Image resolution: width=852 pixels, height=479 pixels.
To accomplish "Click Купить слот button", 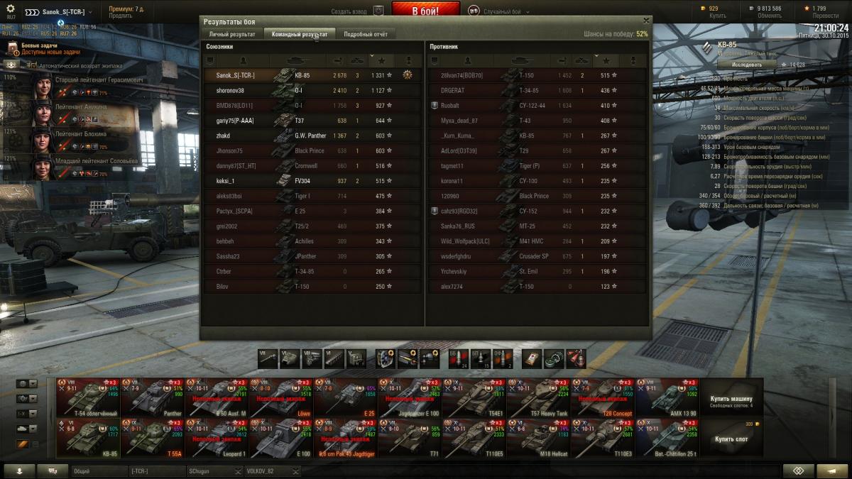I will 731,439.
